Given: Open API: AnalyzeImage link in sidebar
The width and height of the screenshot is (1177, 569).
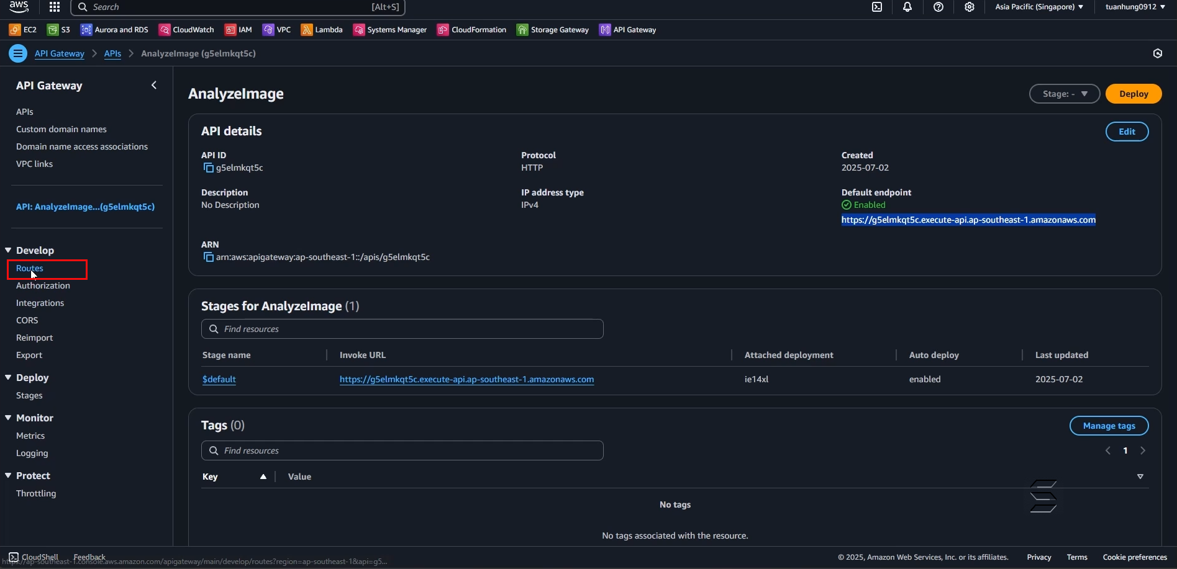Looking at the screenshot, I should pos(85,207).
